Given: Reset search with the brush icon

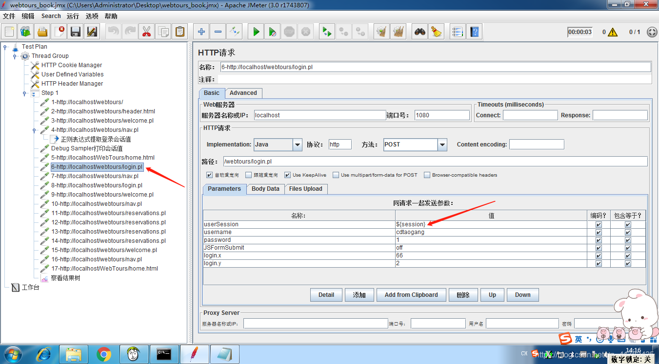Looking at the screenshot, I should click(x=437, y=32).
